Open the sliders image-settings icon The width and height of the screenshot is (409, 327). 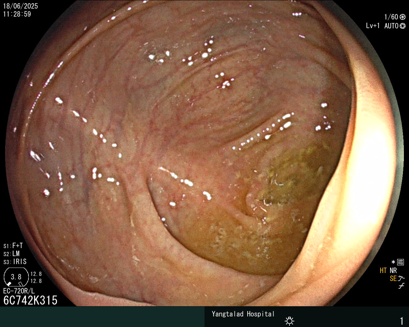tap(400, 262)
